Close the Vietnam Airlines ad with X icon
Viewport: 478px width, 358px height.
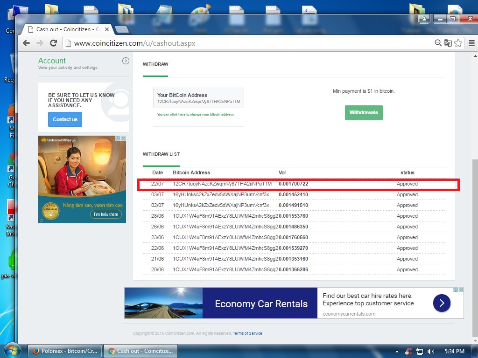coord(123,138)
